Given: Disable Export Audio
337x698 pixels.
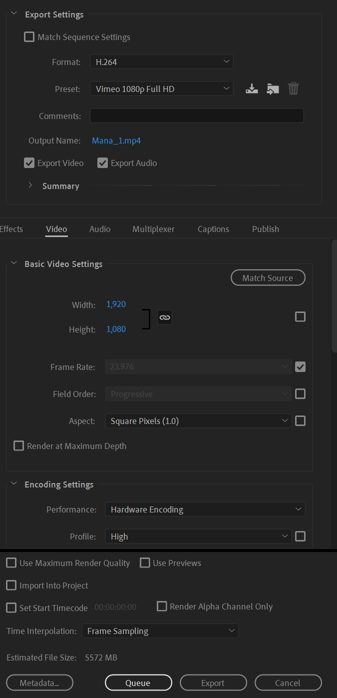Looking at the screenshot, I should click(102, 162).
